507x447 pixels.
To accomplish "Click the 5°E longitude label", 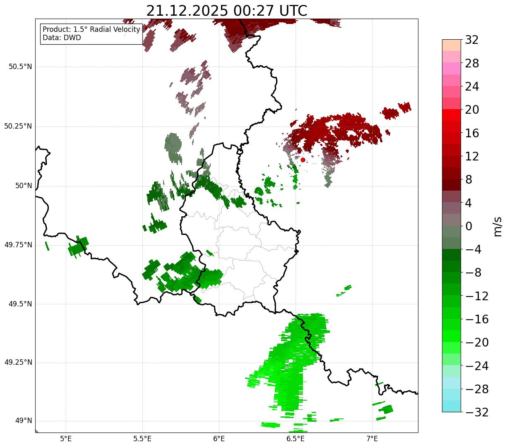I will 66,438.
